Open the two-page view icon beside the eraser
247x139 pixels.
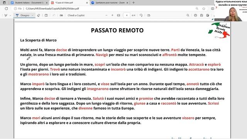pyautogui.click(x=46, y=15)
